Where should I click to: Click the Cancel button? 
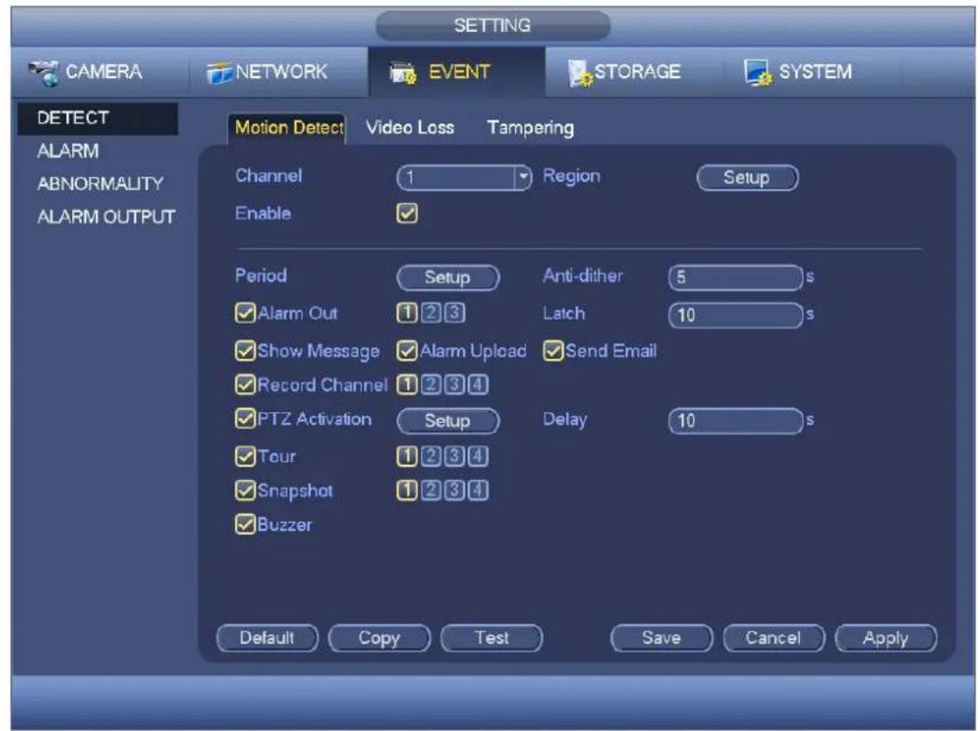pos(773,638)
